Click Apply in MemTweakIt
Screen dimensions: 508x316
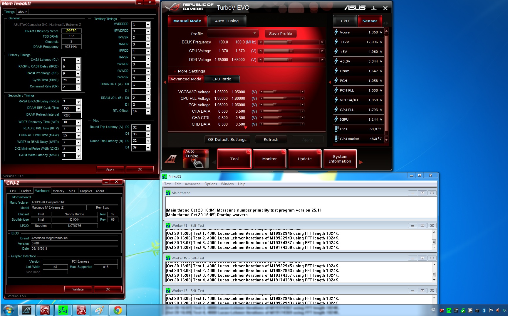click(x=110, y=169)
